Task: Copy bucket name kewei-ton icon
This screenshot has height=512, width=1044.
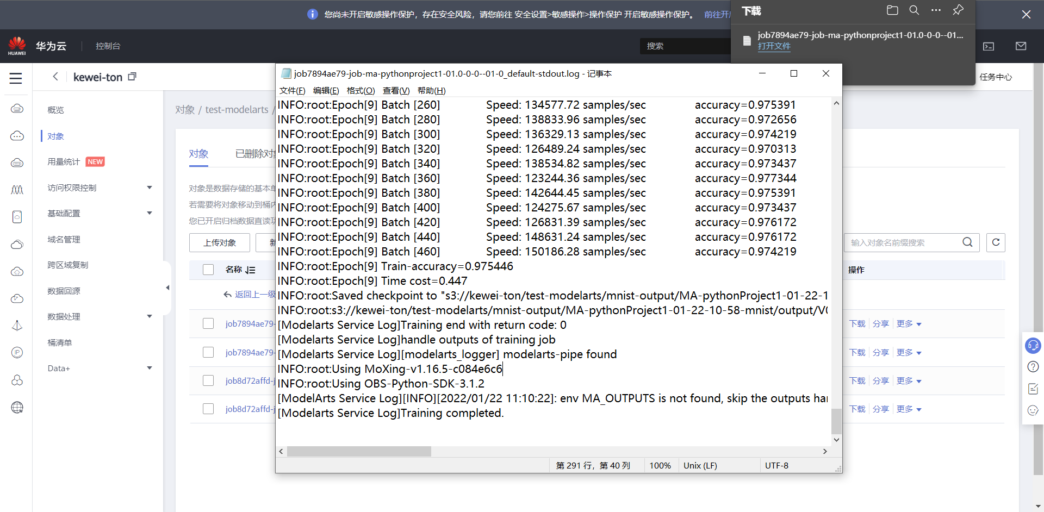Action: (132, 77)
